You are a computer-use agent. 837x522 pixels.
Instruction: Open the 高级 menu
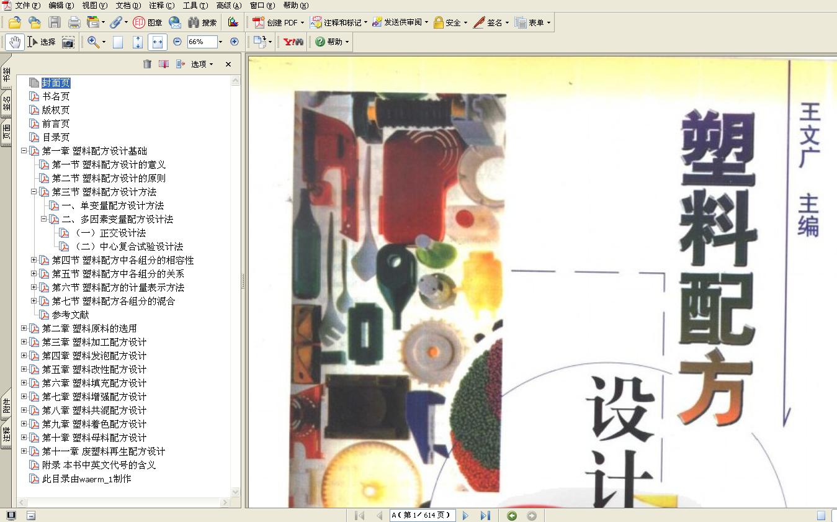pos(228,6)
